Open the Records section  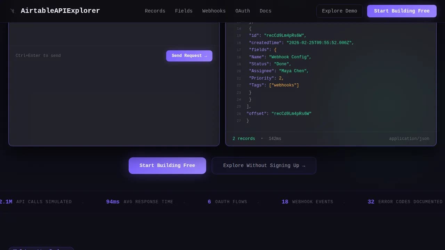[155, 11]
